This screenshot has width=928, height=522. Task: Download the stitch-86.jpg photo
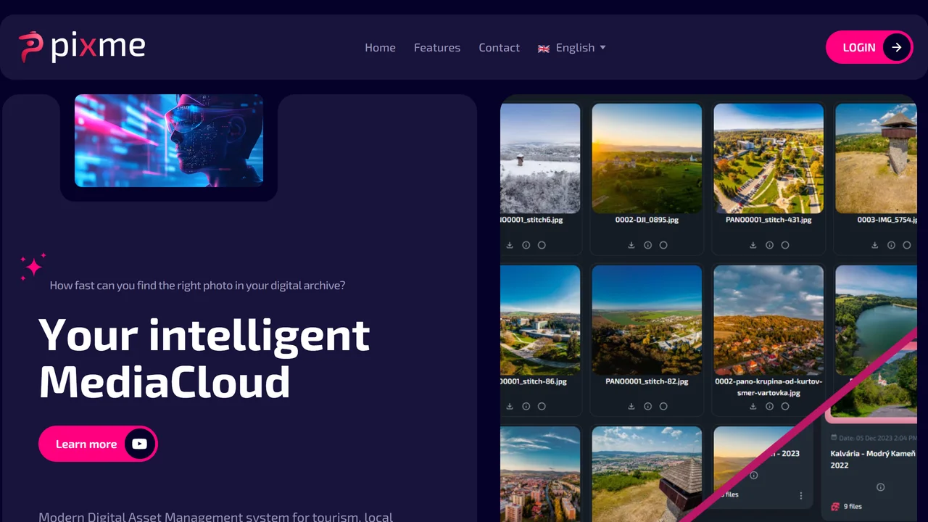[510, 406]
